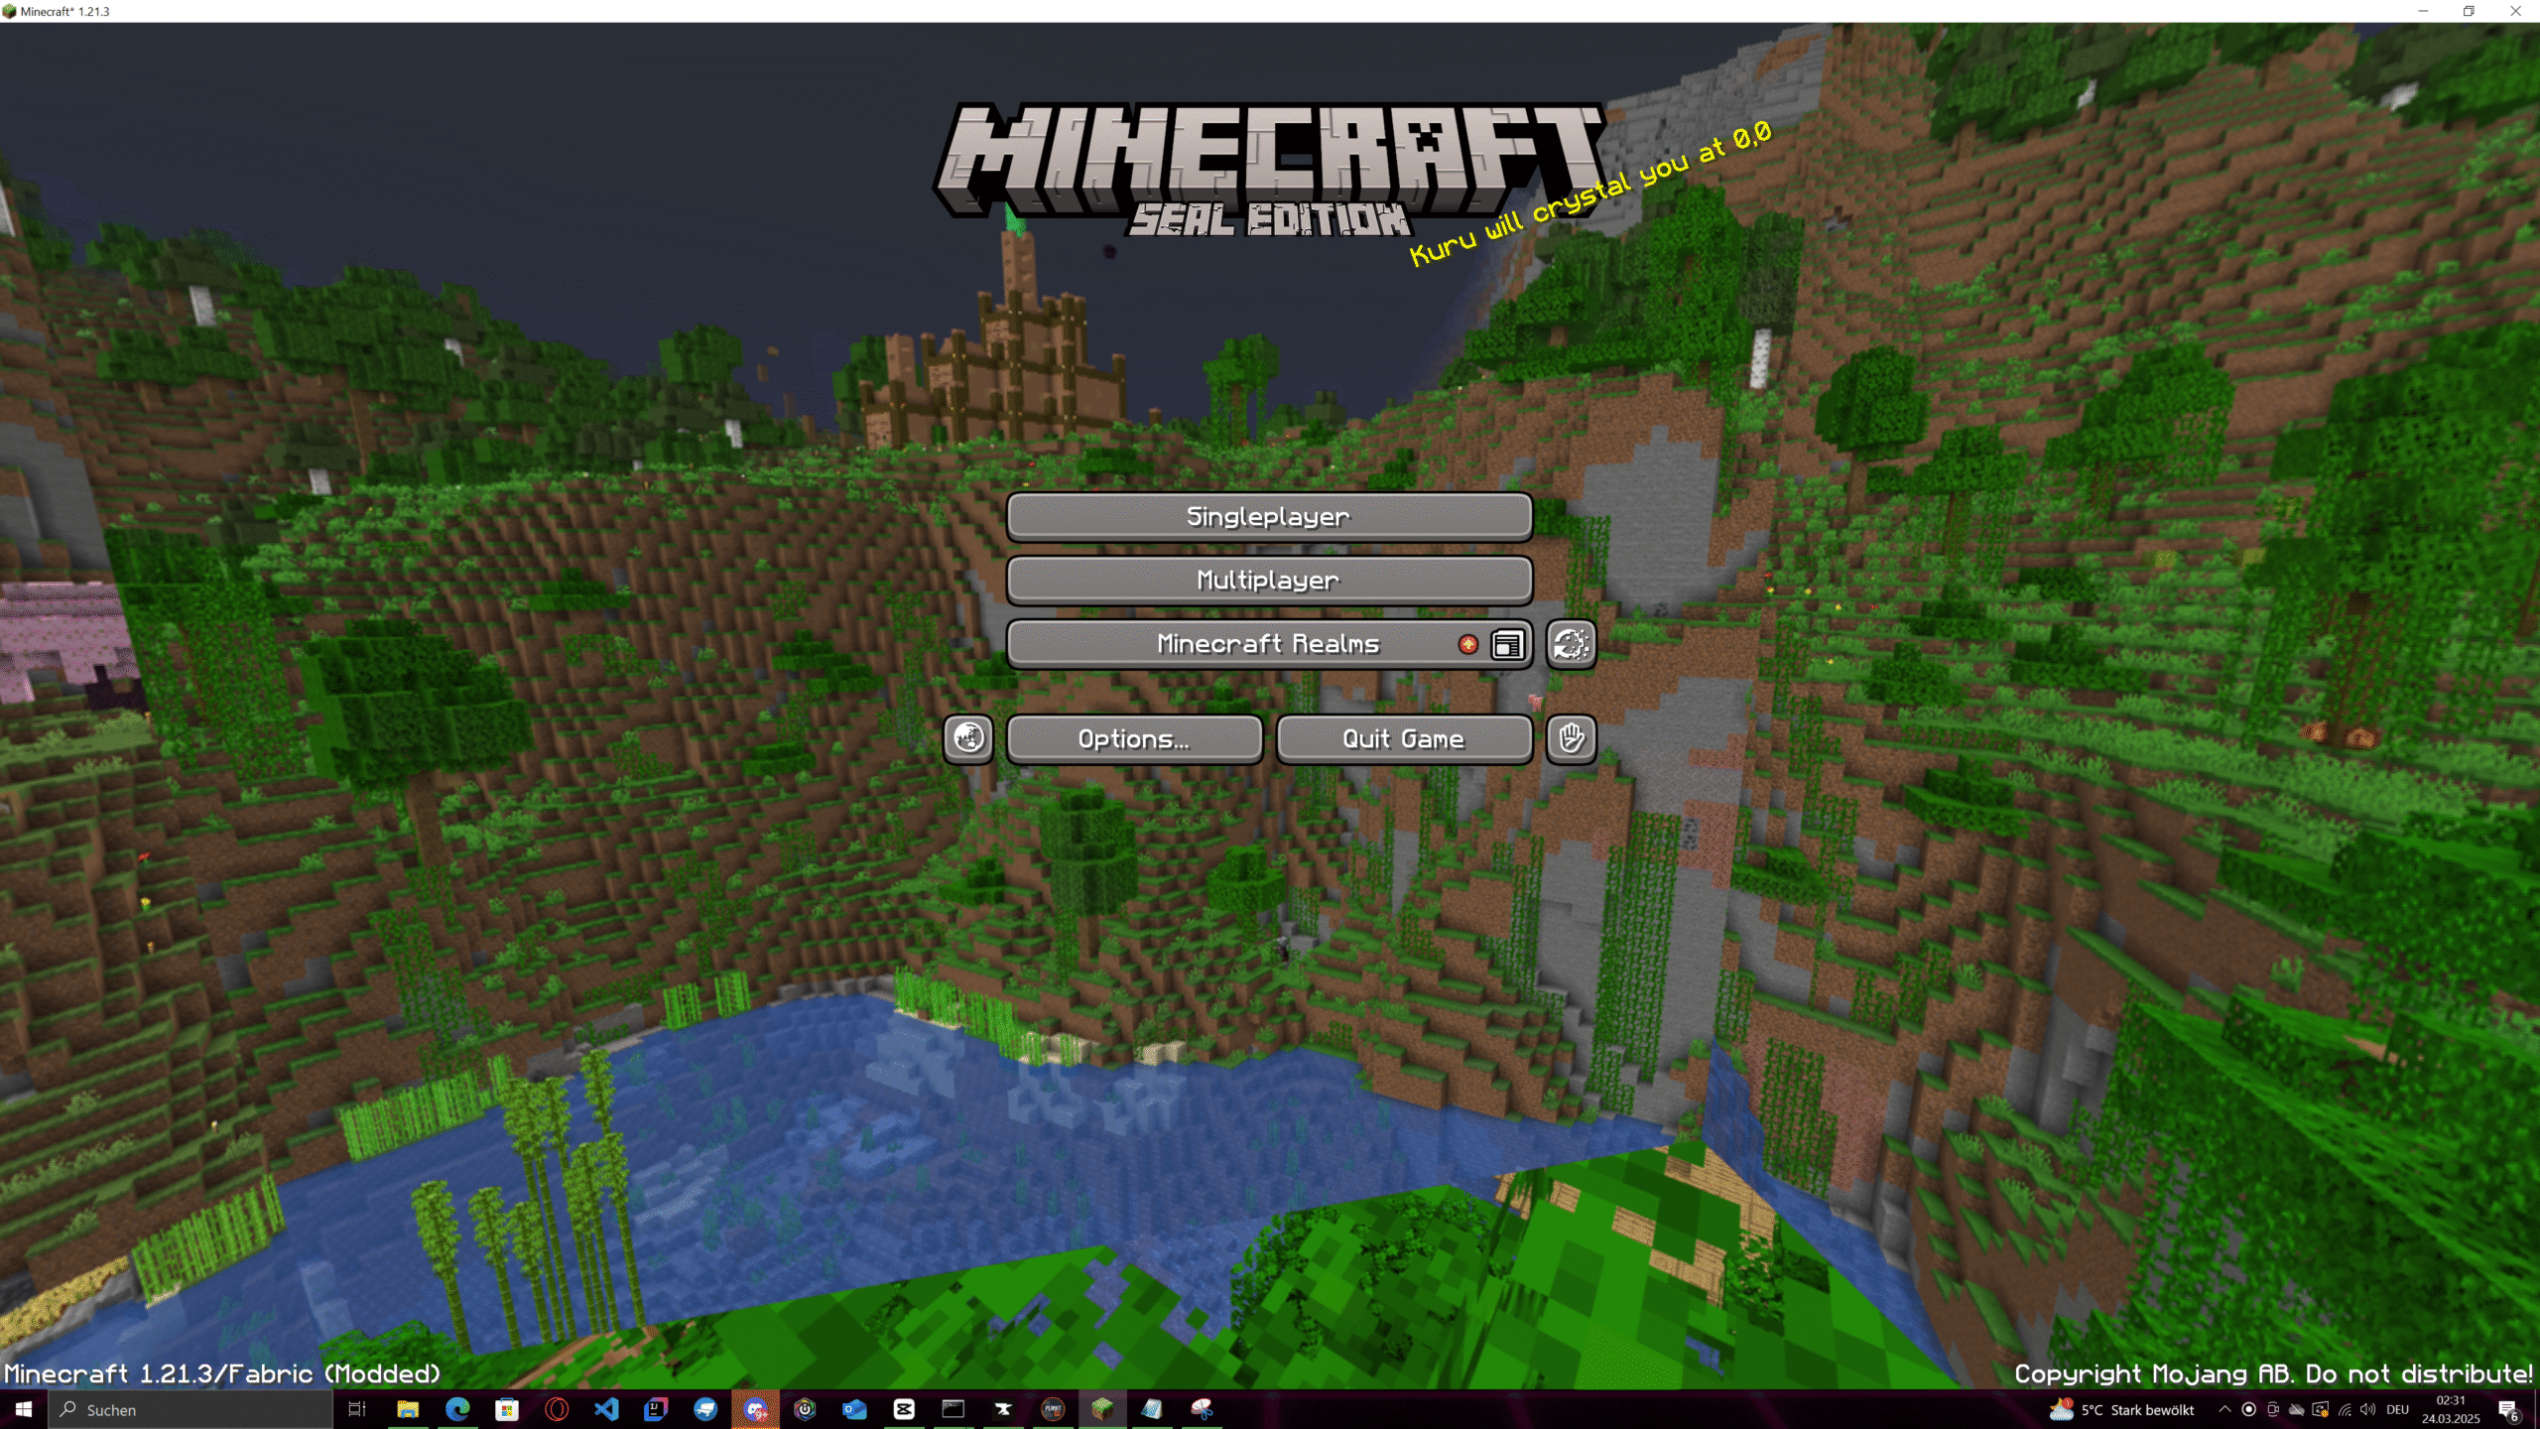Click the red Realms notification indicator
2540x1429 pixels.
pos(1468,644)
